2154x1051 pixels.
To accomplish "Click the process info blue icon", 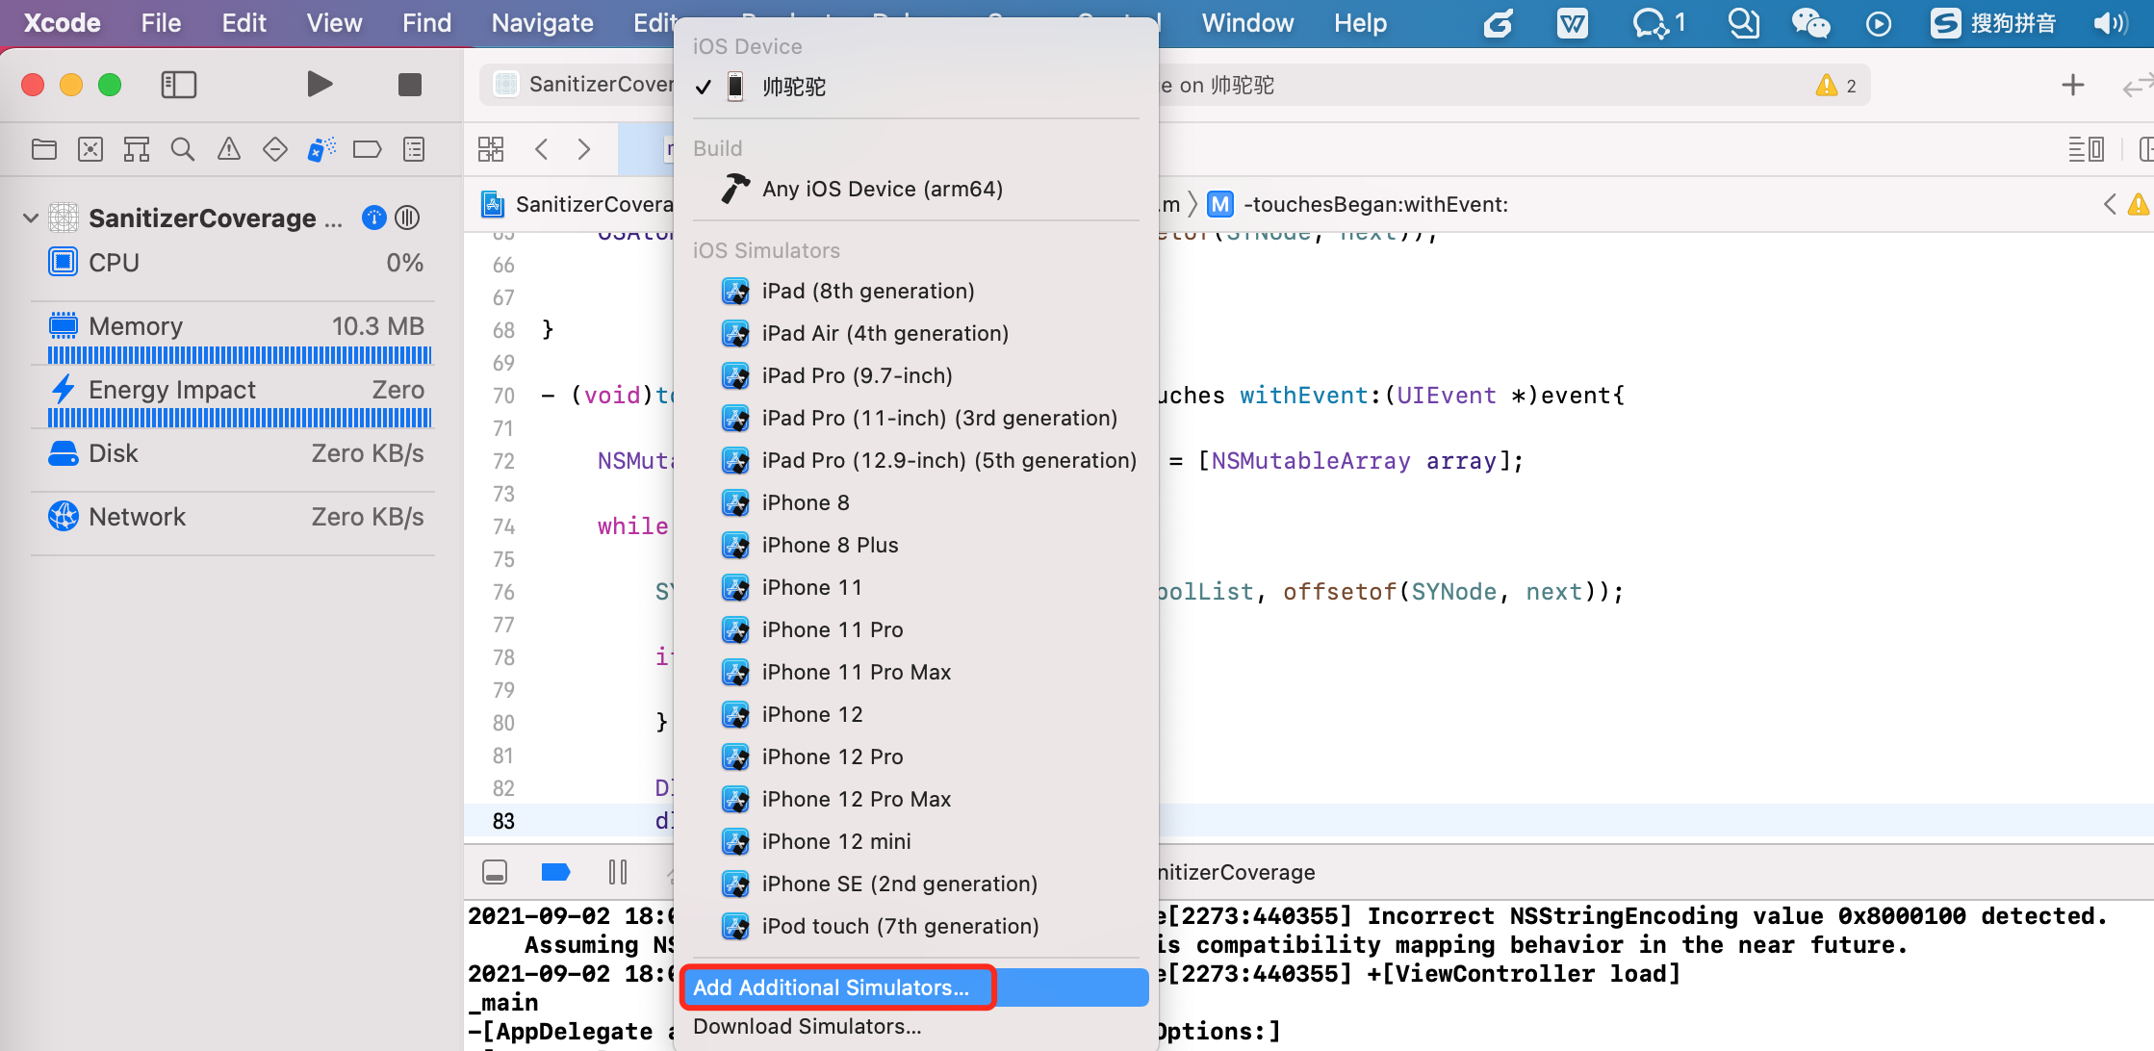I will [x=374, y=218].
